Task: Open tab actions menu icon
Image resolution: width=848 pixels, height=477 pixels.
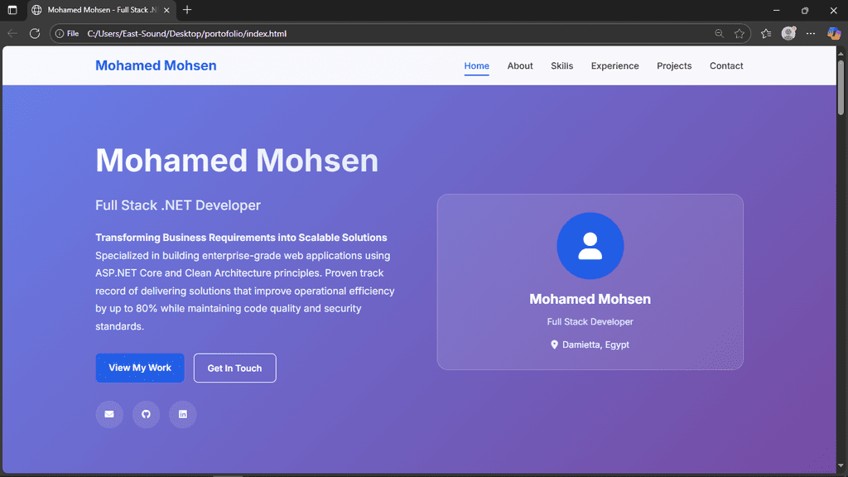Action: tap(12, 10)
